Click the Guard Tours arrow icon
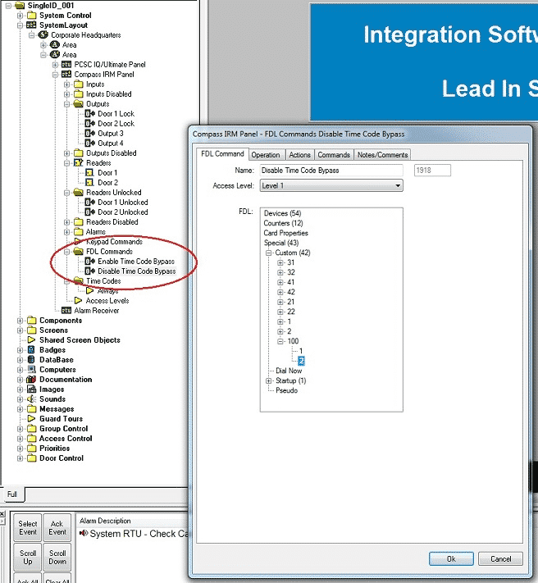Screen dimensions: 538x583 (x=32, y=419)
